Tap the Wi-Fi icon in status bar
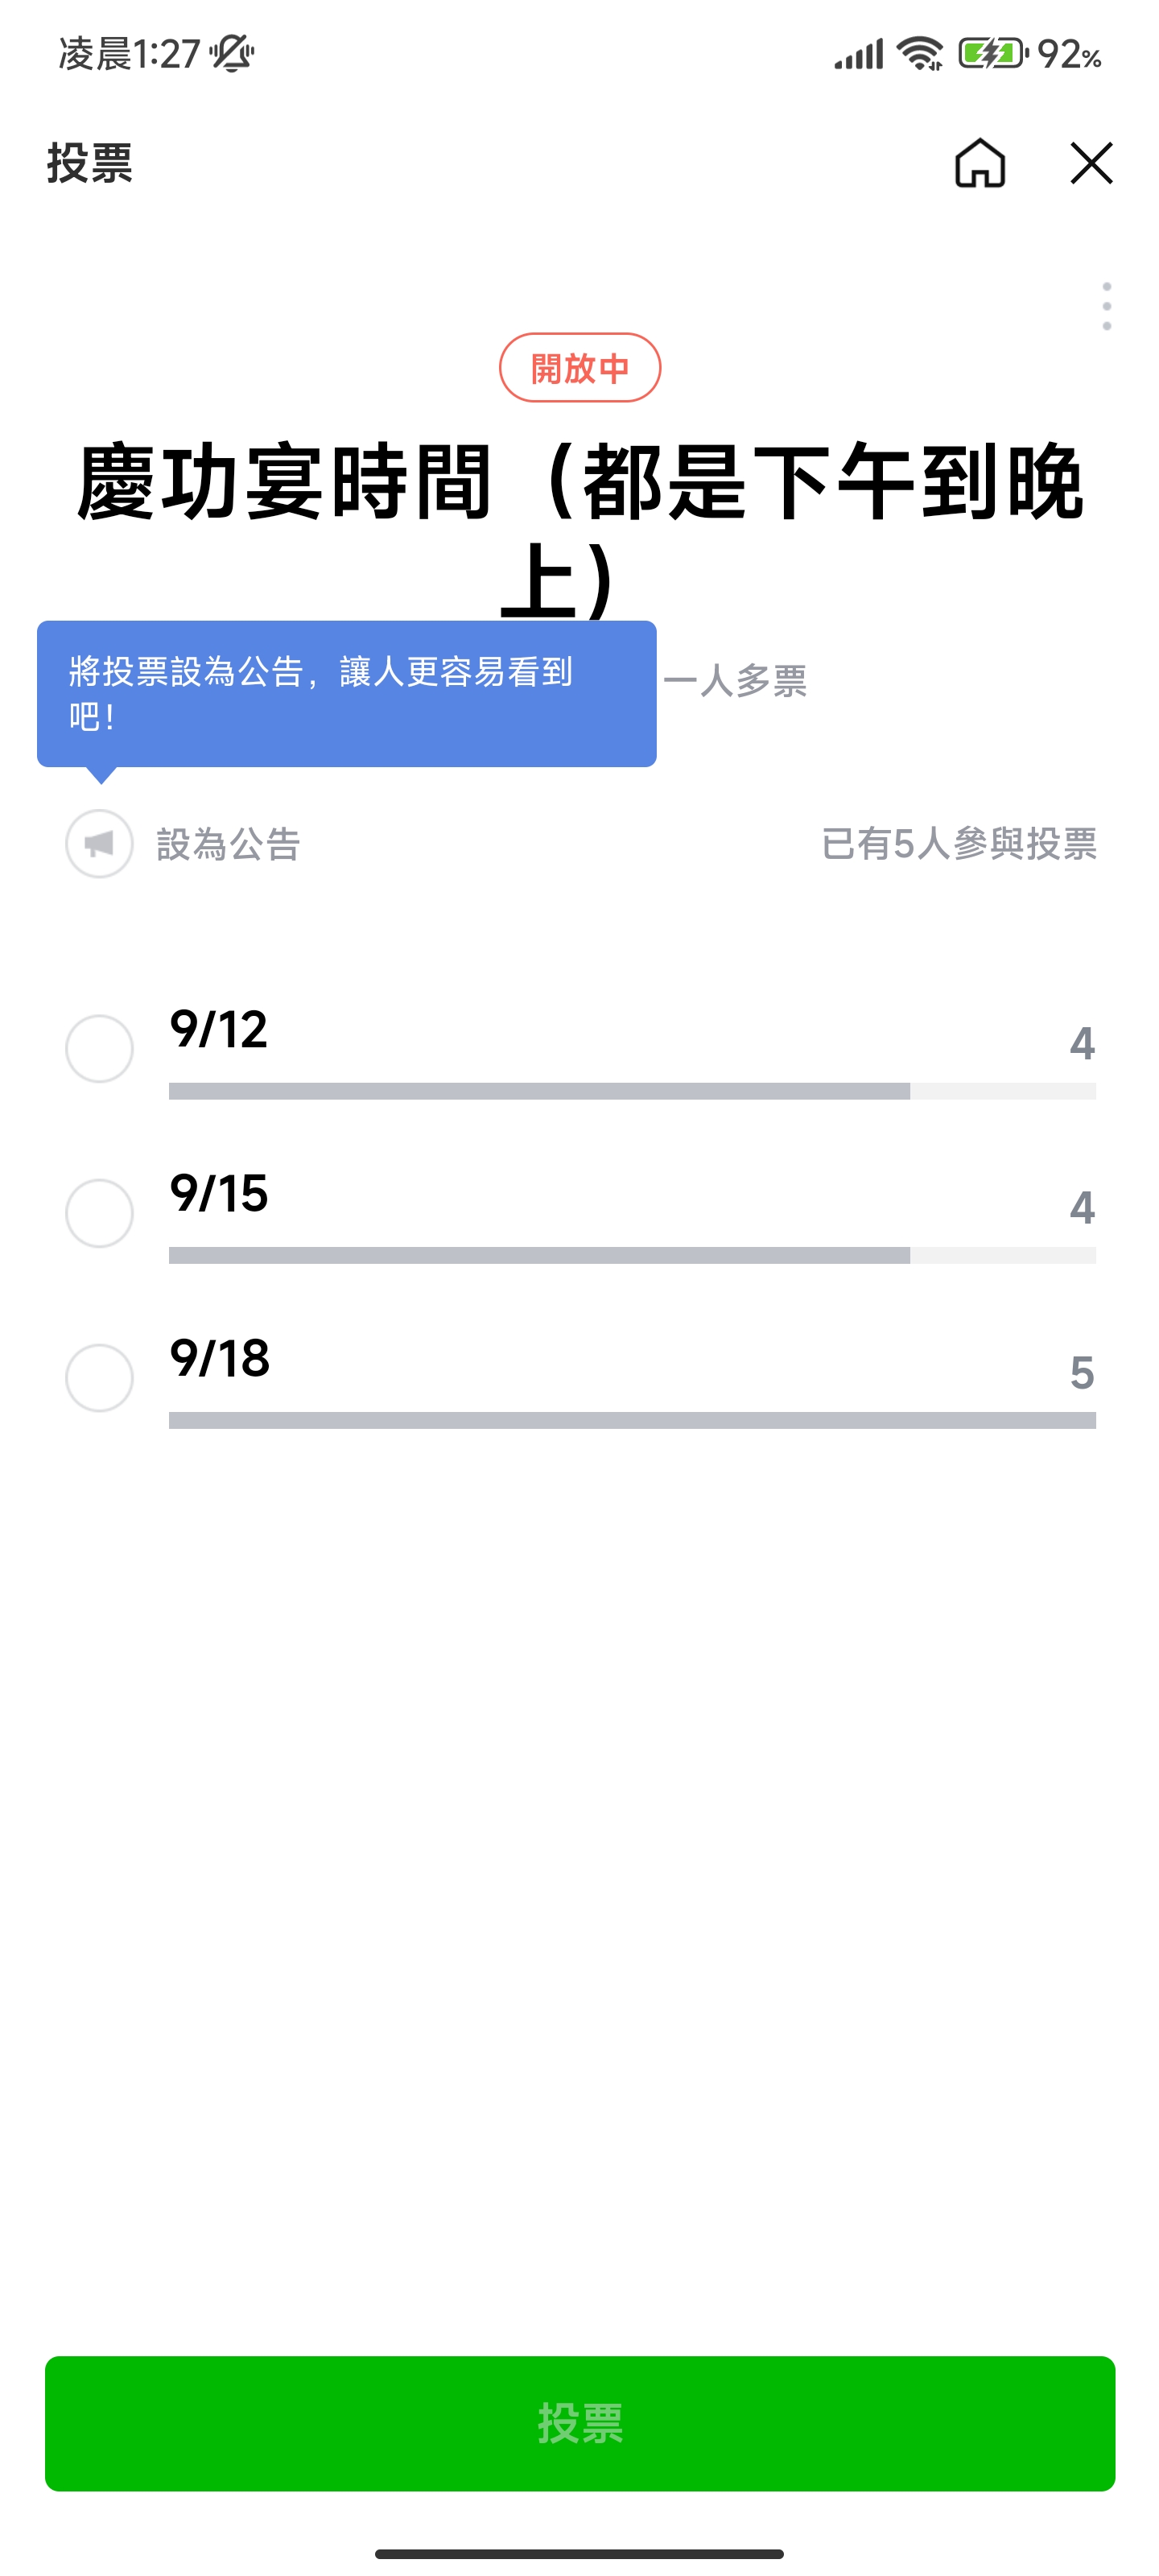 pos(919,53)
